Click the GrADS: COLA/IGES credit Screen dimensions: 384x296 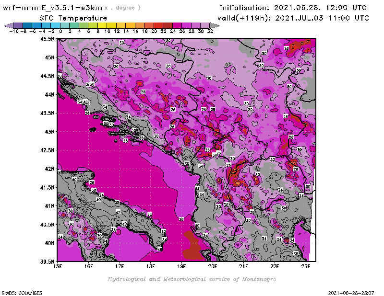click(22, 293)
